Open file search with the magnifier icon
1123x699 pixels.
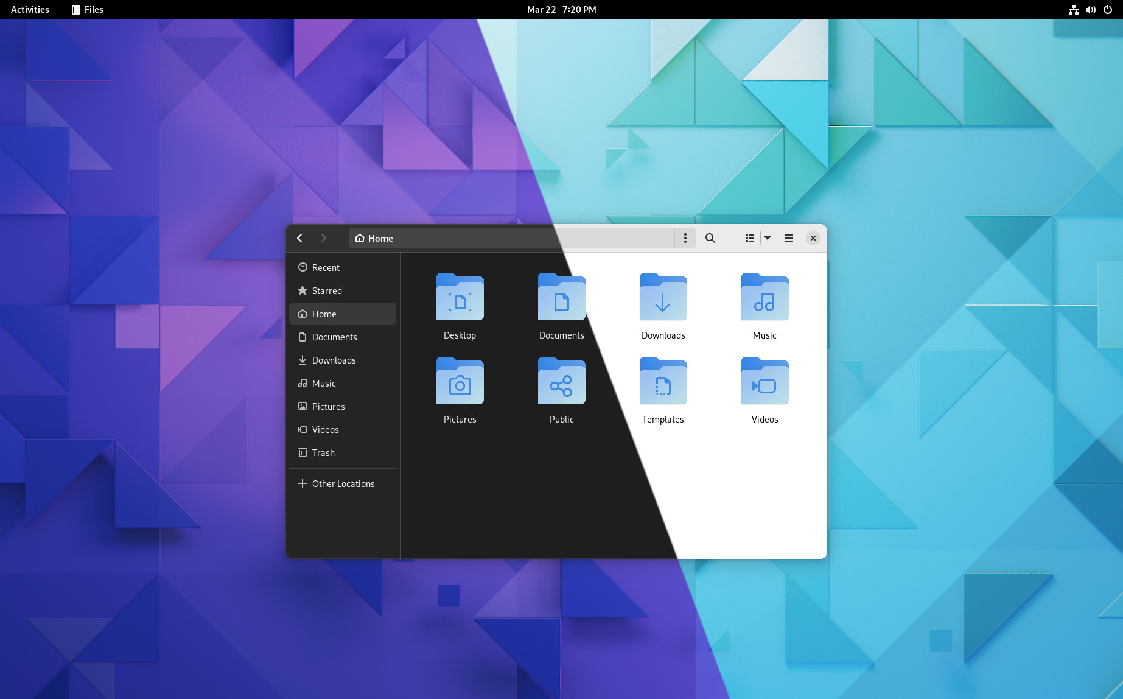pyautogui.click(x=710, y=238)
